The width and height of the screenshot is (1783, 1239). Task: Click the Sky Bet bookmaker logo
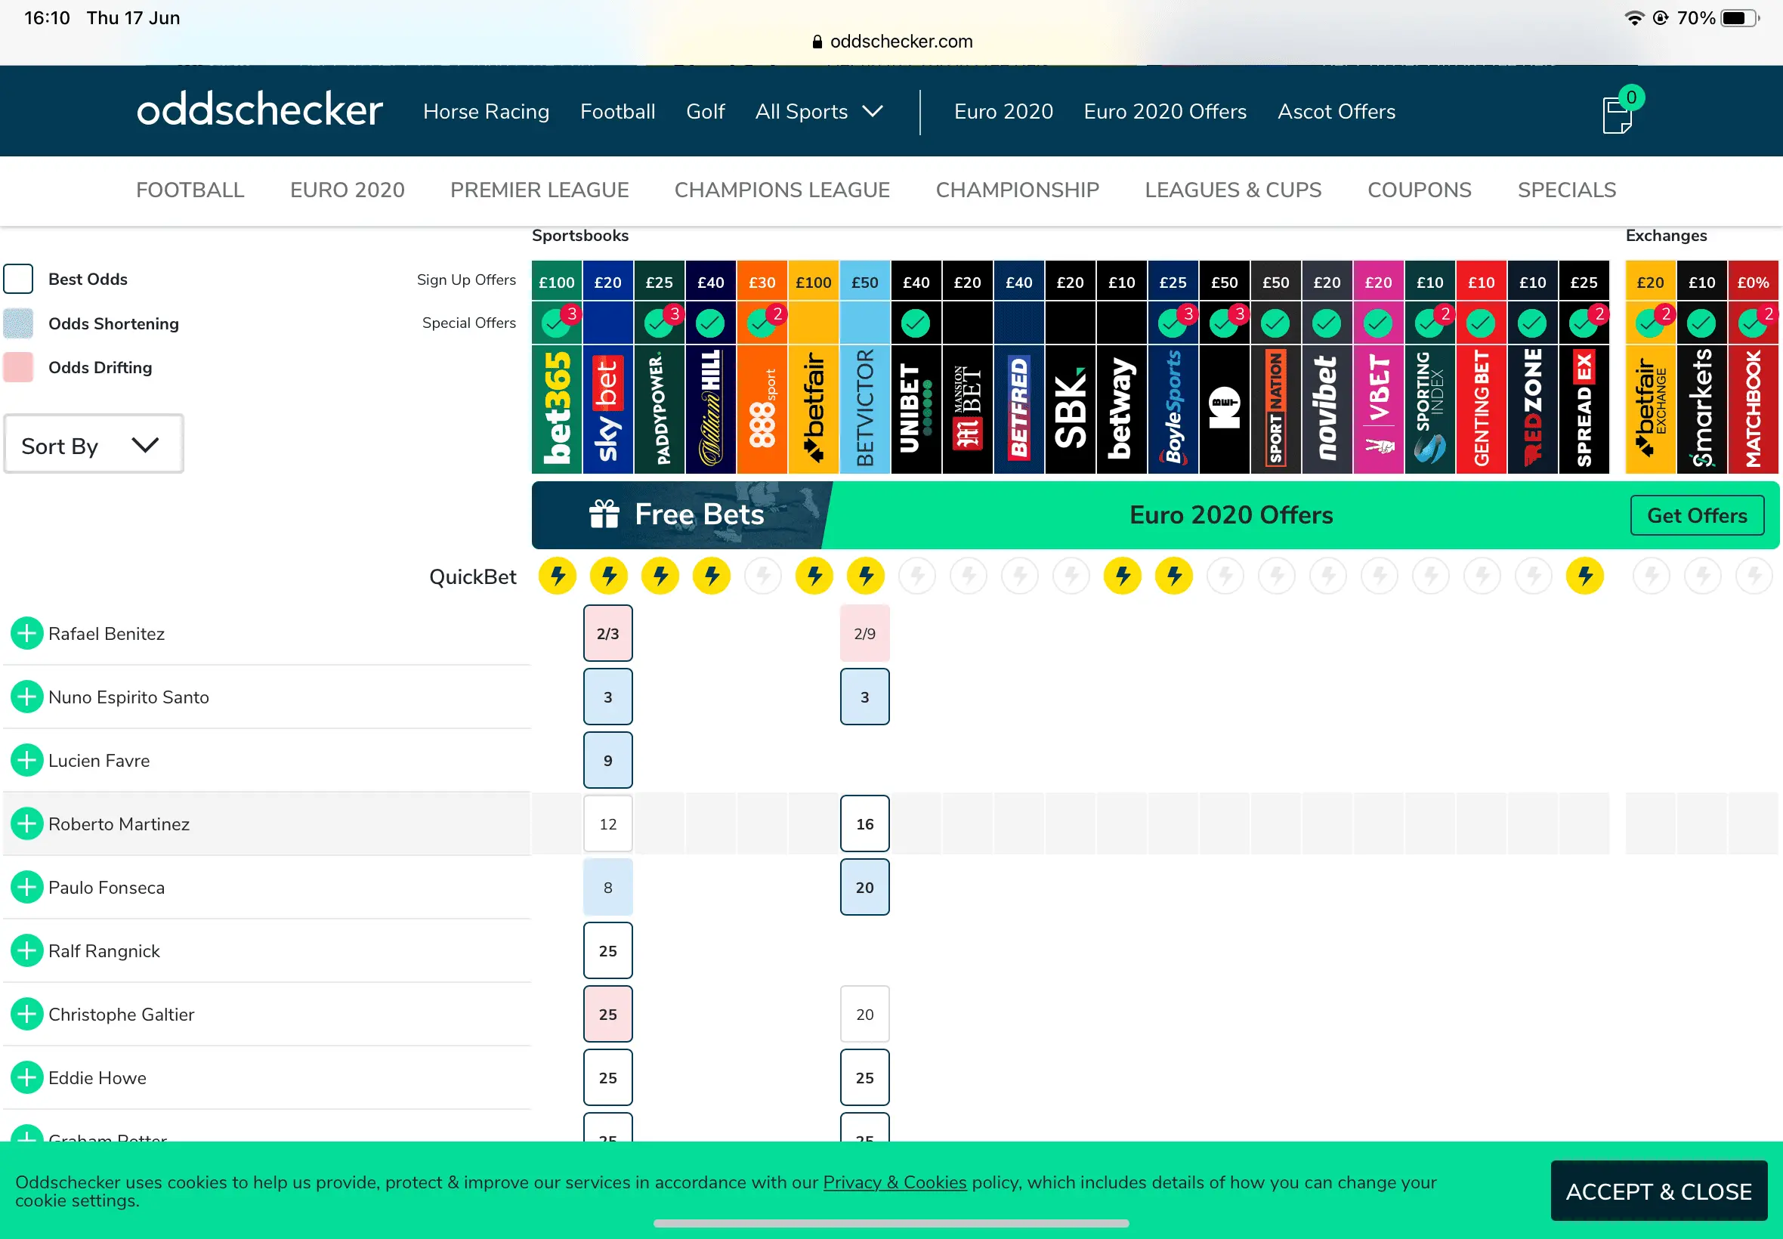pos(607,409)
